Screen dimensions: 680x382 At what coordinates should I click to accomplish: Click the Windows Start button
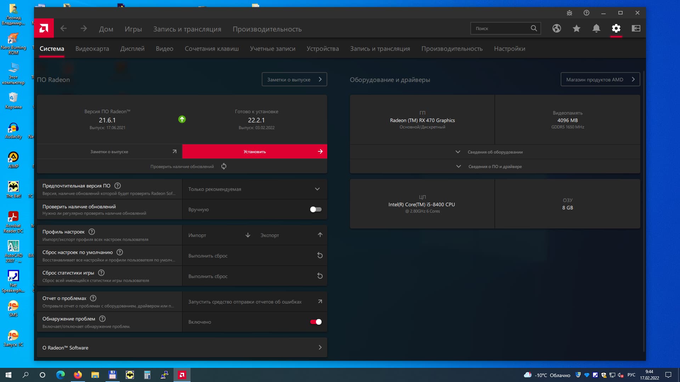pos(8,375)
